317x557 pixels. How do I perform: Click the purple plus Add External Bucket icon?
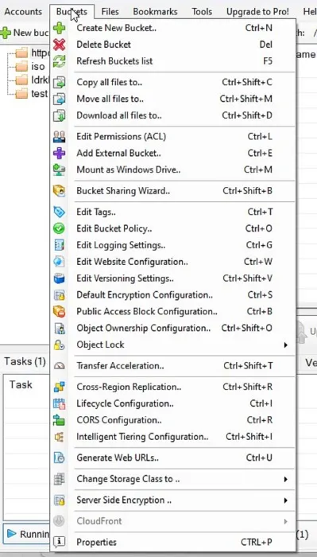pyautogui.click(x=60, y=153)
